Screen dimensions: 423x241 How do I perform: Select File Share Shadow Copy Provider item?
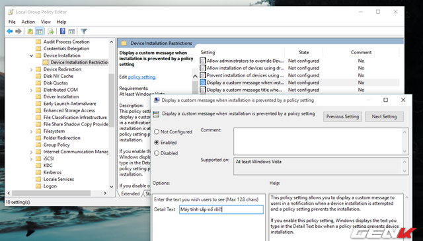76,124
